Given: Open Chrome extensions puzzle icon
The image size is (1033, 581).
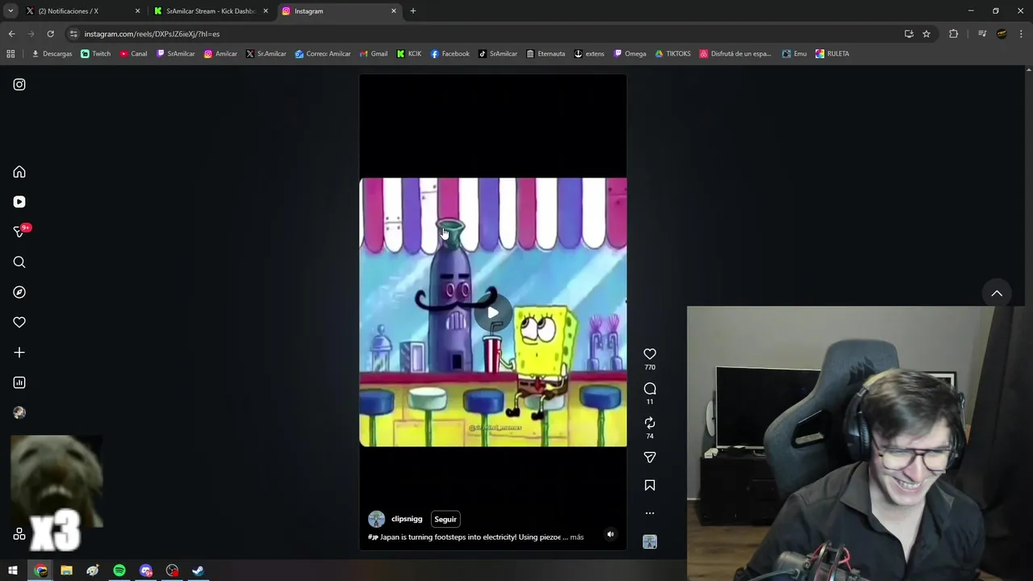Looking at the screenshot, I should point(953,34).
